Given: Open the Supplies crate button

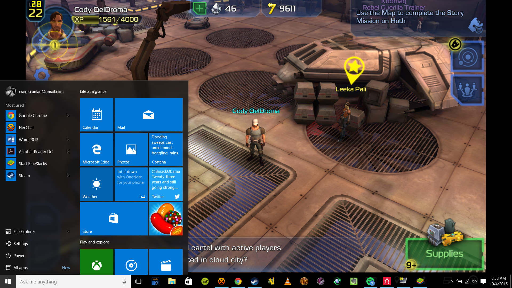Looking at the screenshot, I should pyautogui.click(x=444, y=252).
